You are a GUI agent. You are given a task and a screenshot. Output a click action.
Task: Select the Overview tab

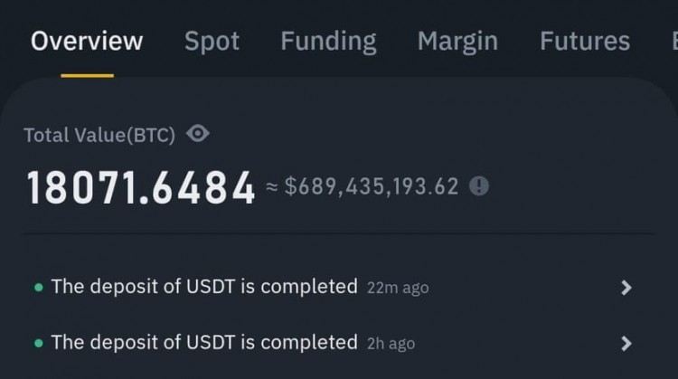pos(87,41)
